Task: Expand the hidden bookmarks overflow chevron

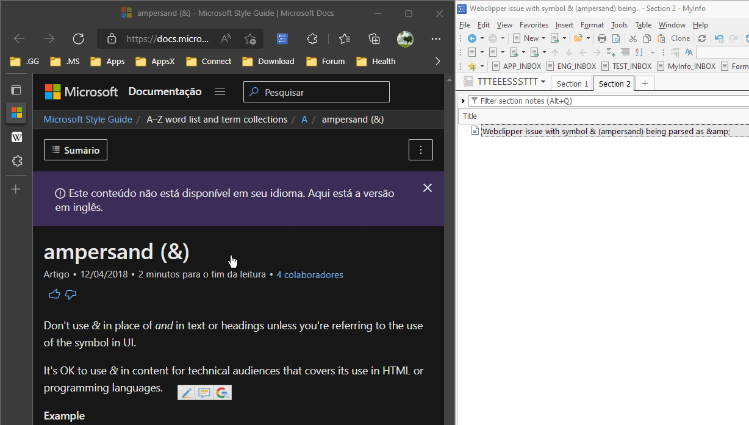Action: click(437, 61)
